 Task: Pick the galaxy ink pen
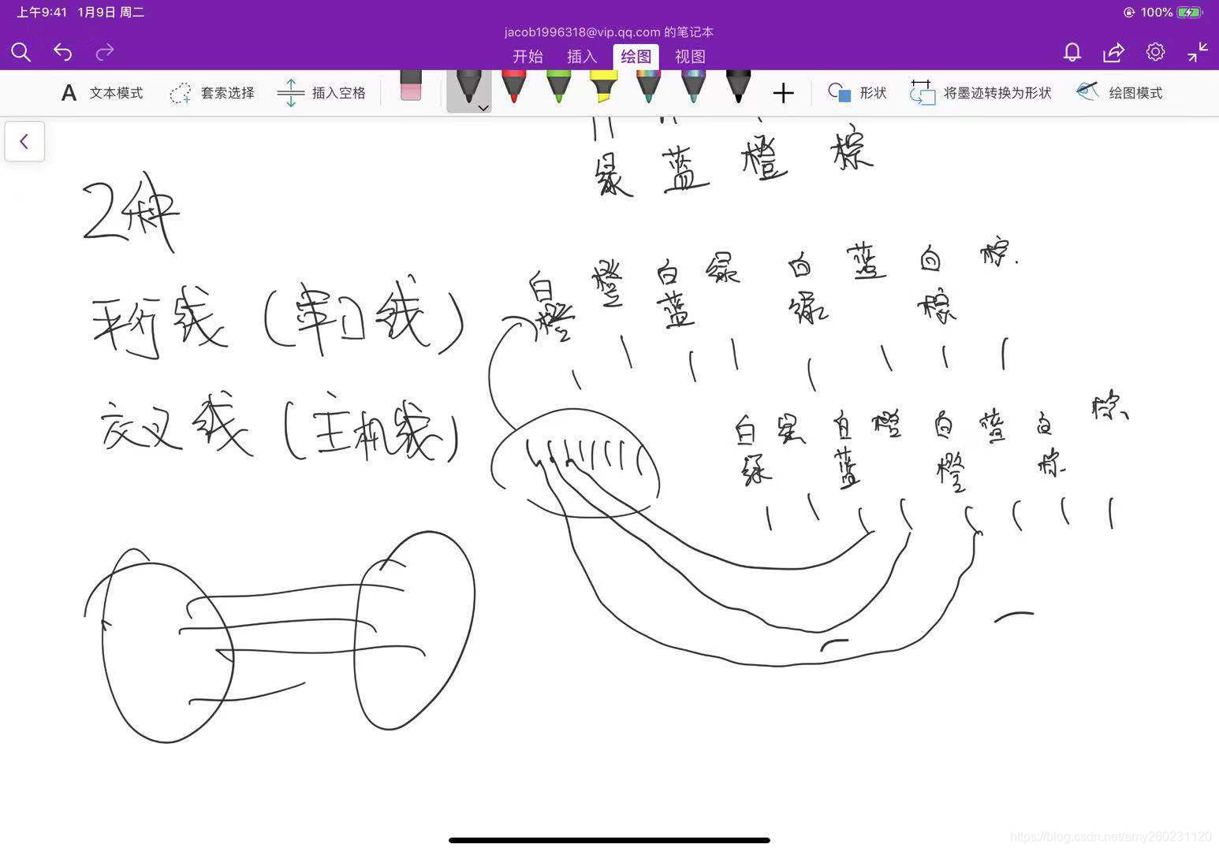[x=693, y=87]
